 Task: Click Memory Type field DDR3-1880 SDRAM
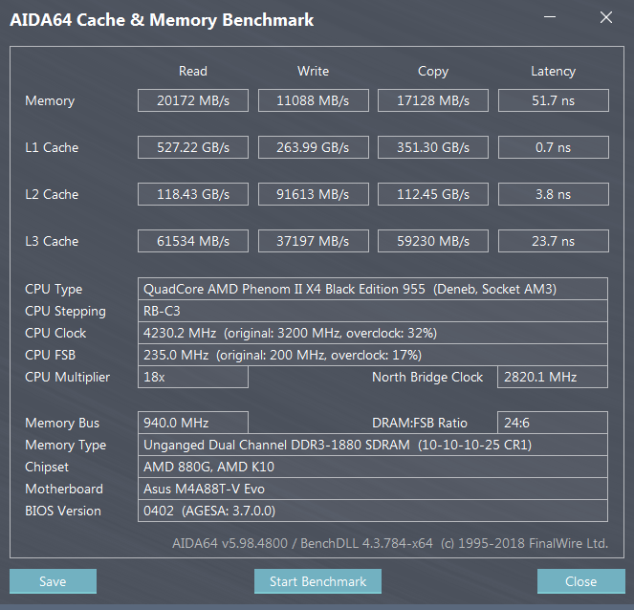(x=373, y=445)
